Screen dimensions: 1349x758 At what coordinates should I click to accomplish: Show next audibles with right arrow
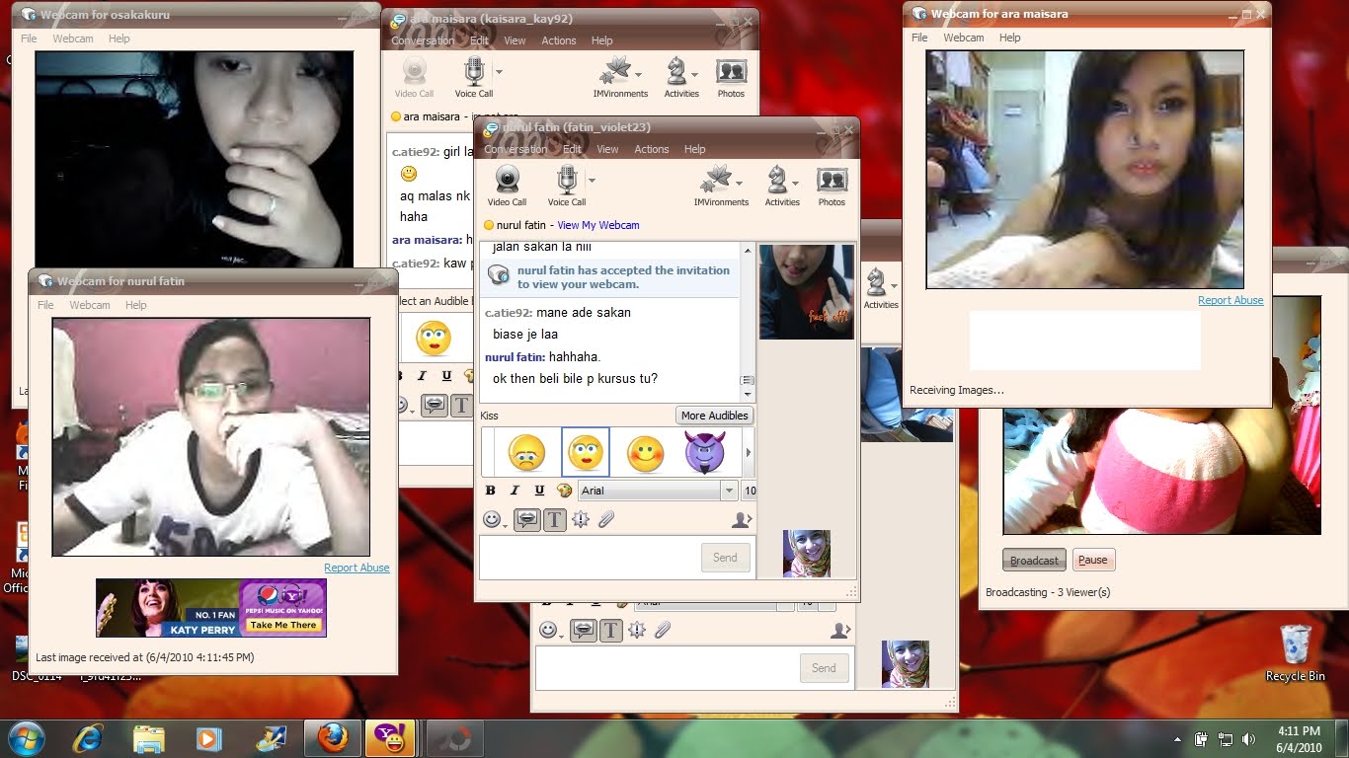pos(748,452)
